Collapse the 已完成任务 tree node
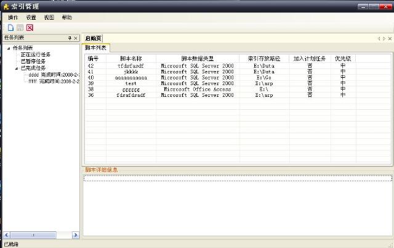Screen dimensions: 394x248 pos(16,68)
